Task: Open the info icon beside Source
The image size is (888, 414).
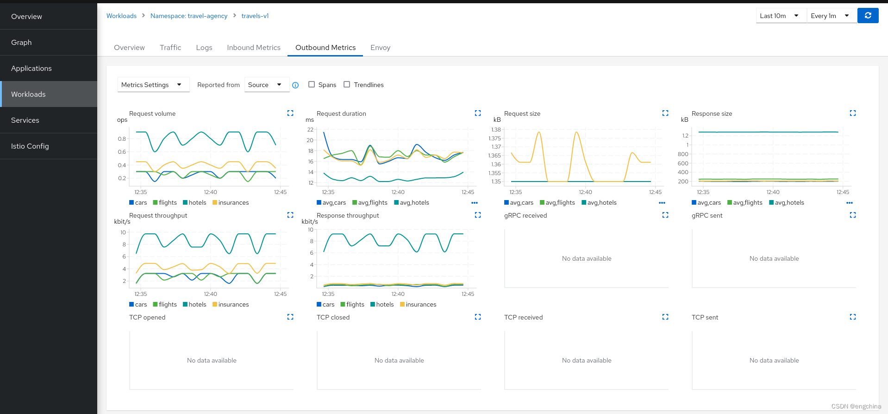Action: 295,85
